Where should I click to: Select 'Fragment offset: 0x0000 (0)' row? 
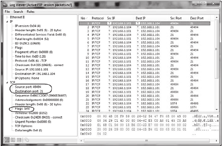tap(34, 52)
